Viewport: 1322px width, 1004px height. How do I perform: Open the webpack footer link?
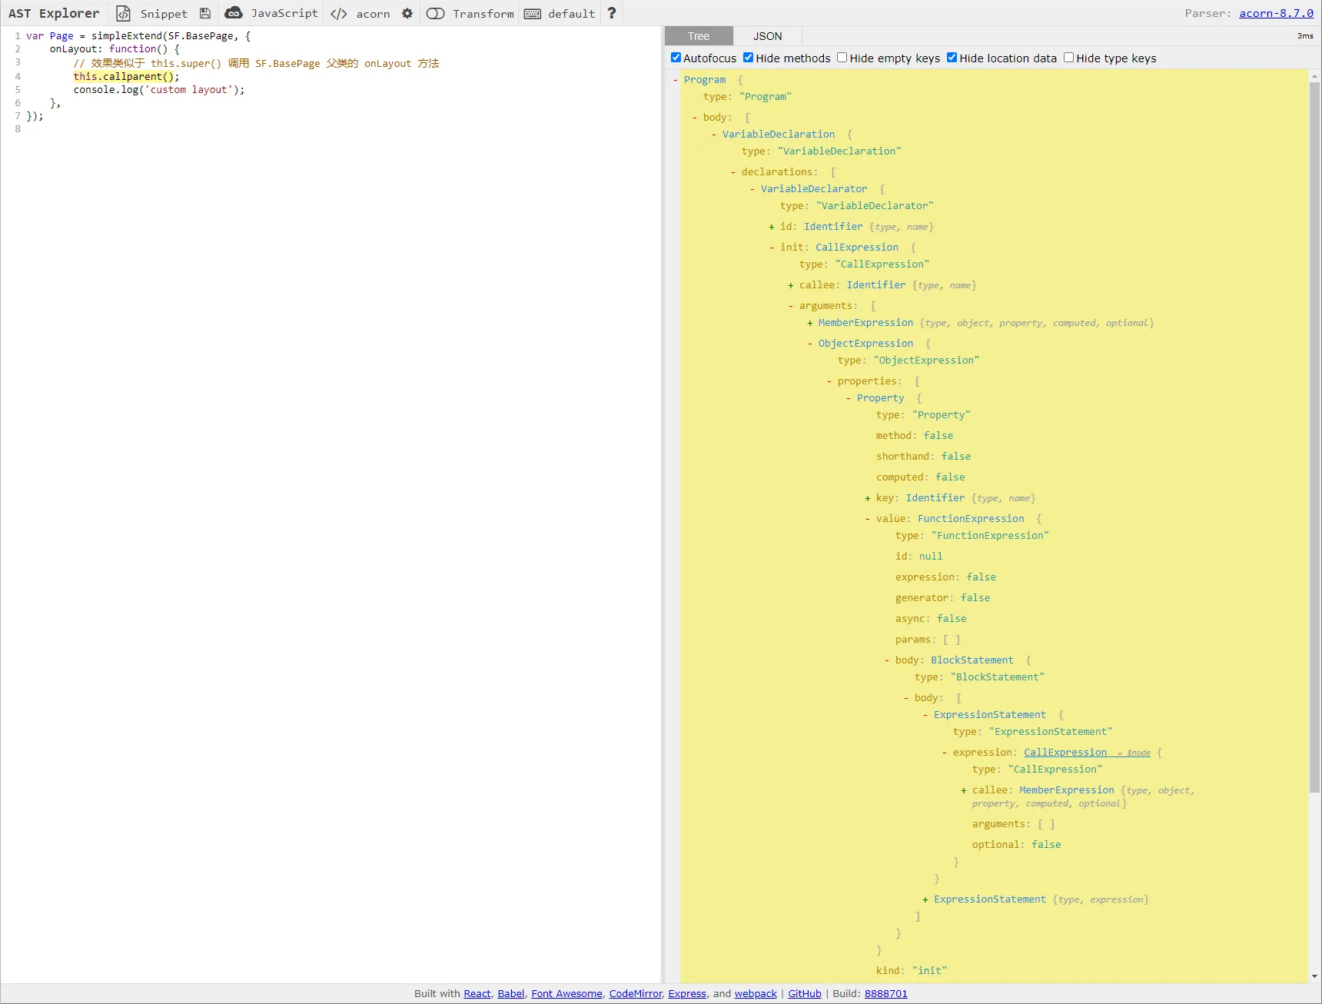[756, 994]
